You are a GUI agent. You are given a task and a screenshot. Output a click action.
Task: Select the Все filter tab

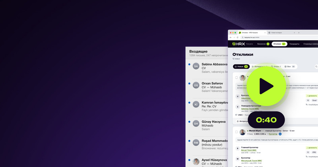coord(290,66)
